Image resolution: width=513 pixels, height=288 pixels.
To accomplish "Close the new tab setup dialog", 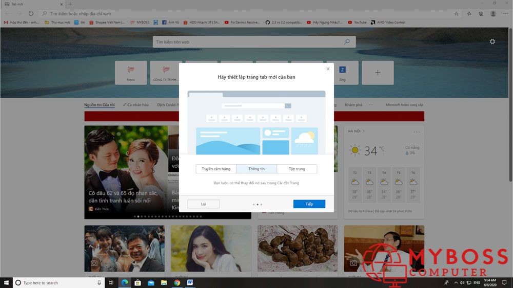I will (x=328, y=69).
